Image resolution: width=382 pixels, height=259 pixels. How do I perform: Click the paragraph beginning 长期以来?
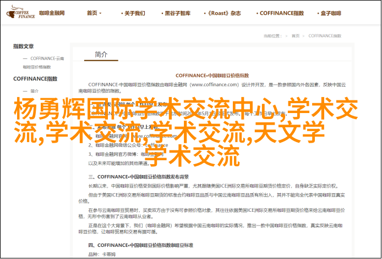pos(213,186)
